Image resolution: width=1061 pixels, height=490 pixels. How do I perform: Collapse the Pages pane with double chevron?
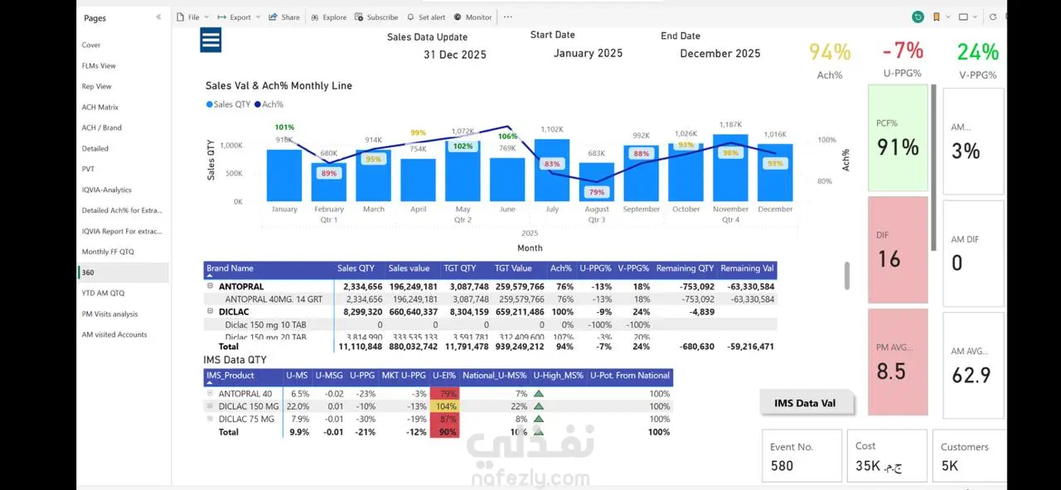158,17
